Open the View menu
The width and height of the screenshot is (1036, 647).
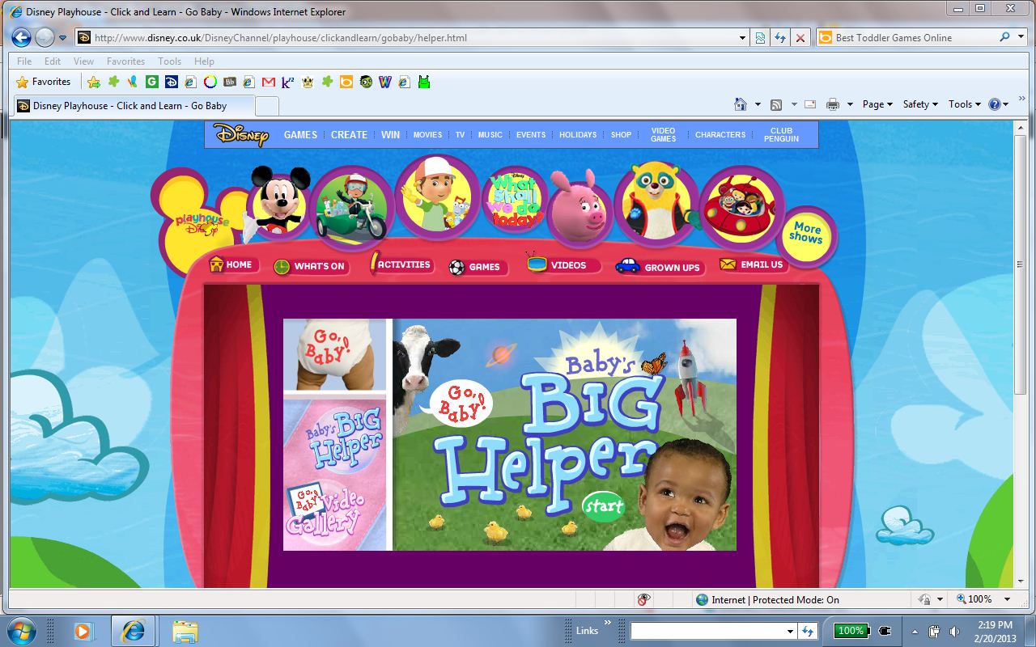tap(83, 61)
